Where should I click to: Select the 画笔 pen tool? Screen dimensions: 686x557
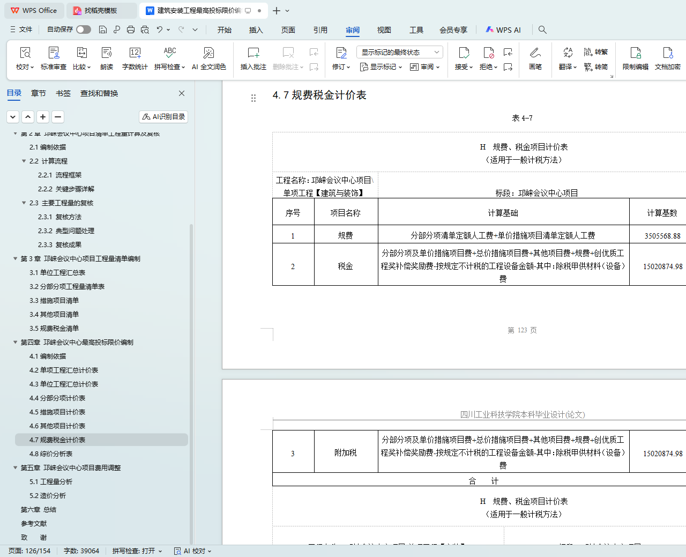(535, 53)
